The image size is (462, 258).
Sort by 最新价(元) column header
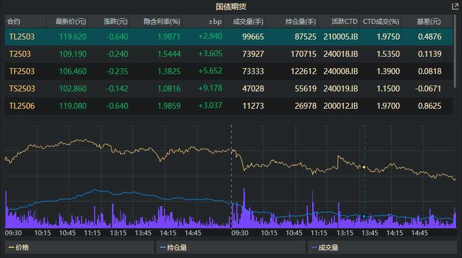click(x=67, y=22)
